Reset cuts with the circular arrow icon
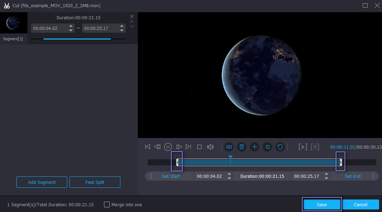This screenshot has width=382, height=212. (281, 147)
